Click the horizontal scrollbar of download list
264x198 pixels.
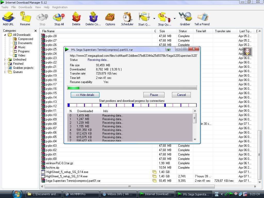click(x=130, y=186)
